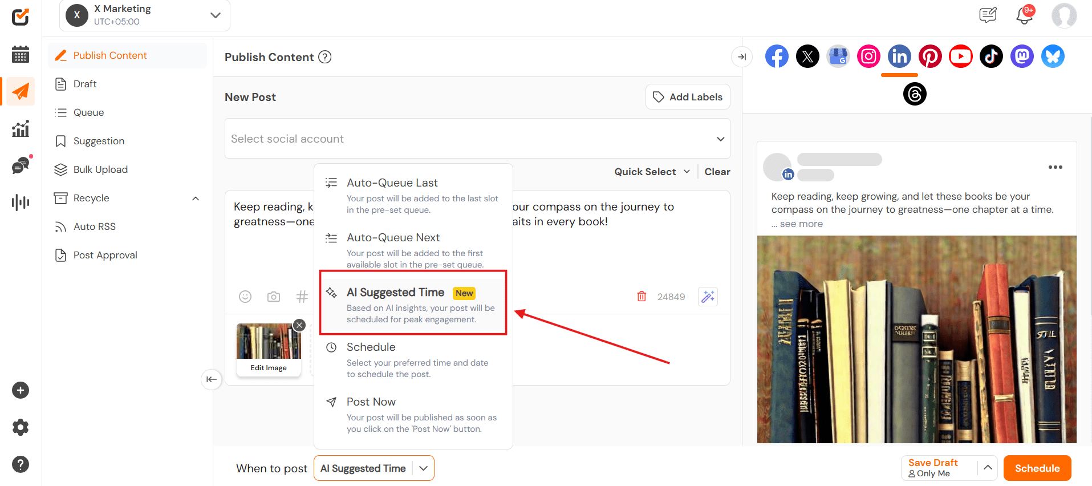
Task: Select the Pinterest preview icon
Action: [x=930, y=56]
